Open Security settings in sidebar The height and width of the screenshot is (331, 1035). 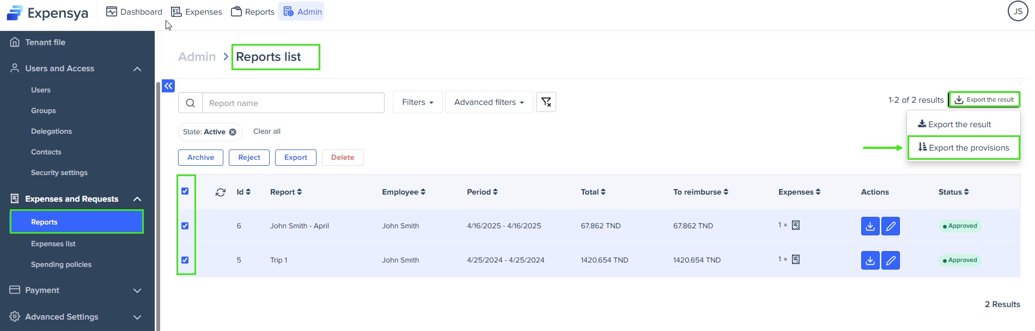point(59,172)
